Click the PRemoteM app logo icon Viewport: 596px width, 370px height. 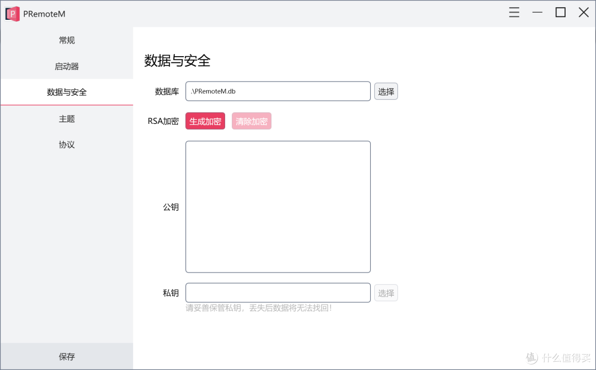coord(12,13)
